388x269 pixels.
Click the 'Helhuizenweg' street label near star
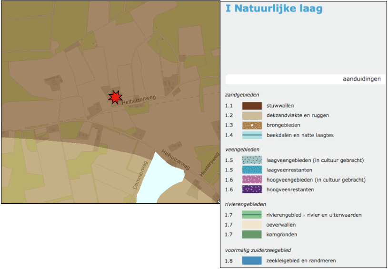[x=139, y=100]
